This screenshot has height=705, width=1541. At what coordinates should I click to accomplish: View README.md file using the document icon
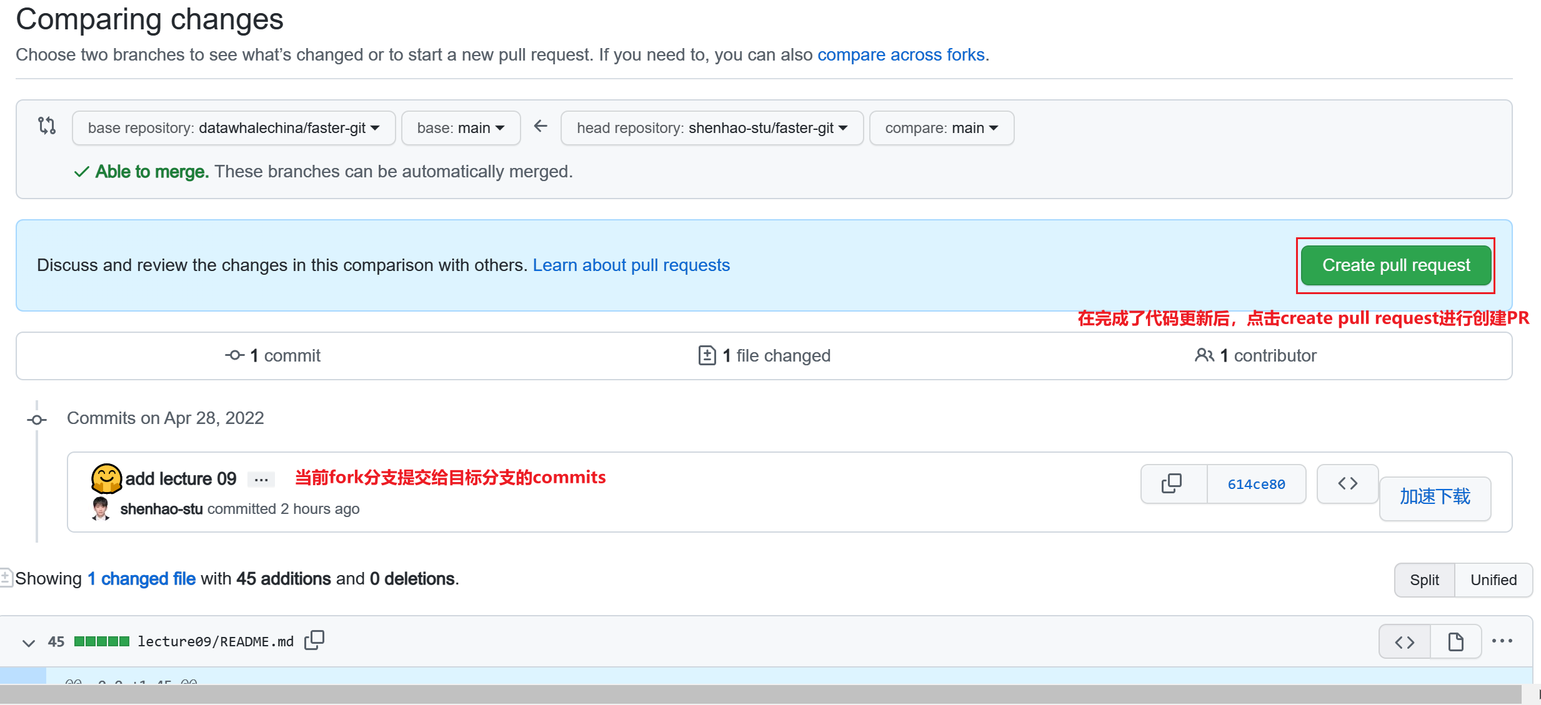[1455, 641]
